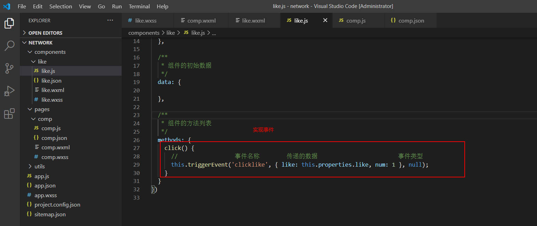Switch to the comp.js tab
Image resolution: width=537 pixels, height=226 pixels.
tap(358, 20)
